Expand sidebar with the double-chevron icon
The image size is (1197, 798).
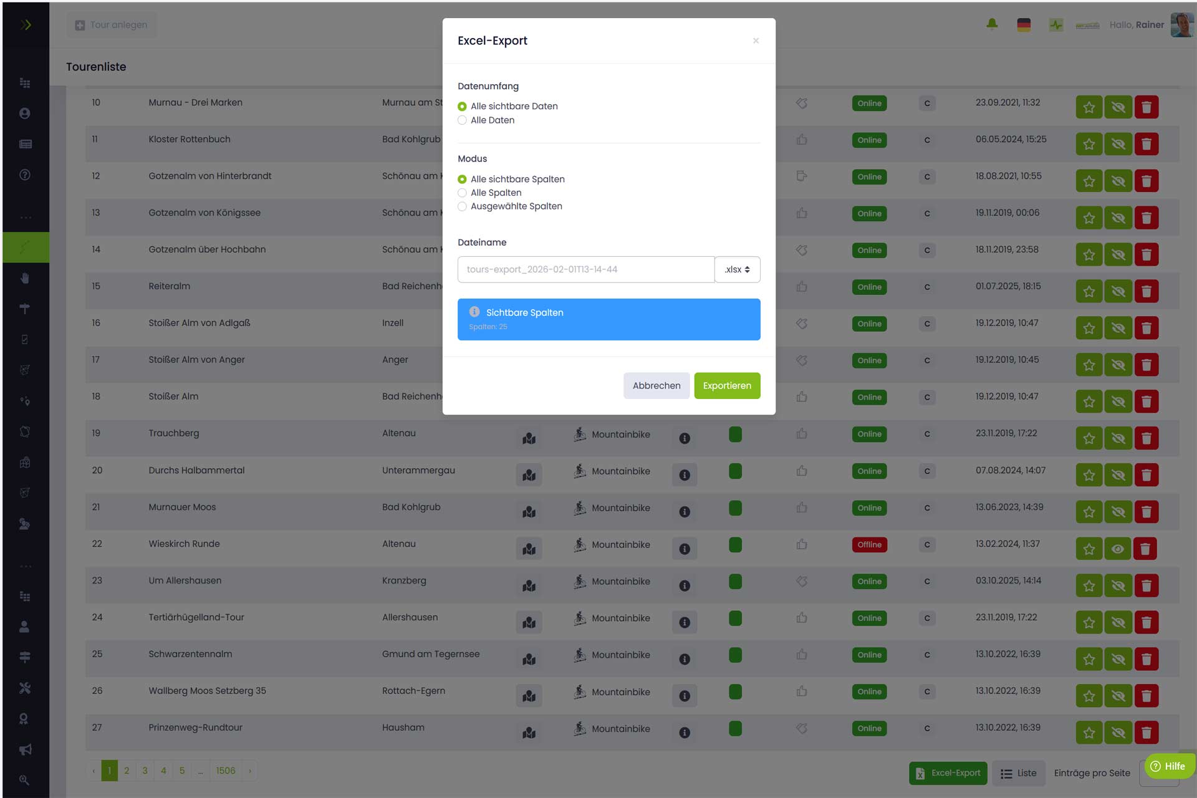tap(26, 25)
